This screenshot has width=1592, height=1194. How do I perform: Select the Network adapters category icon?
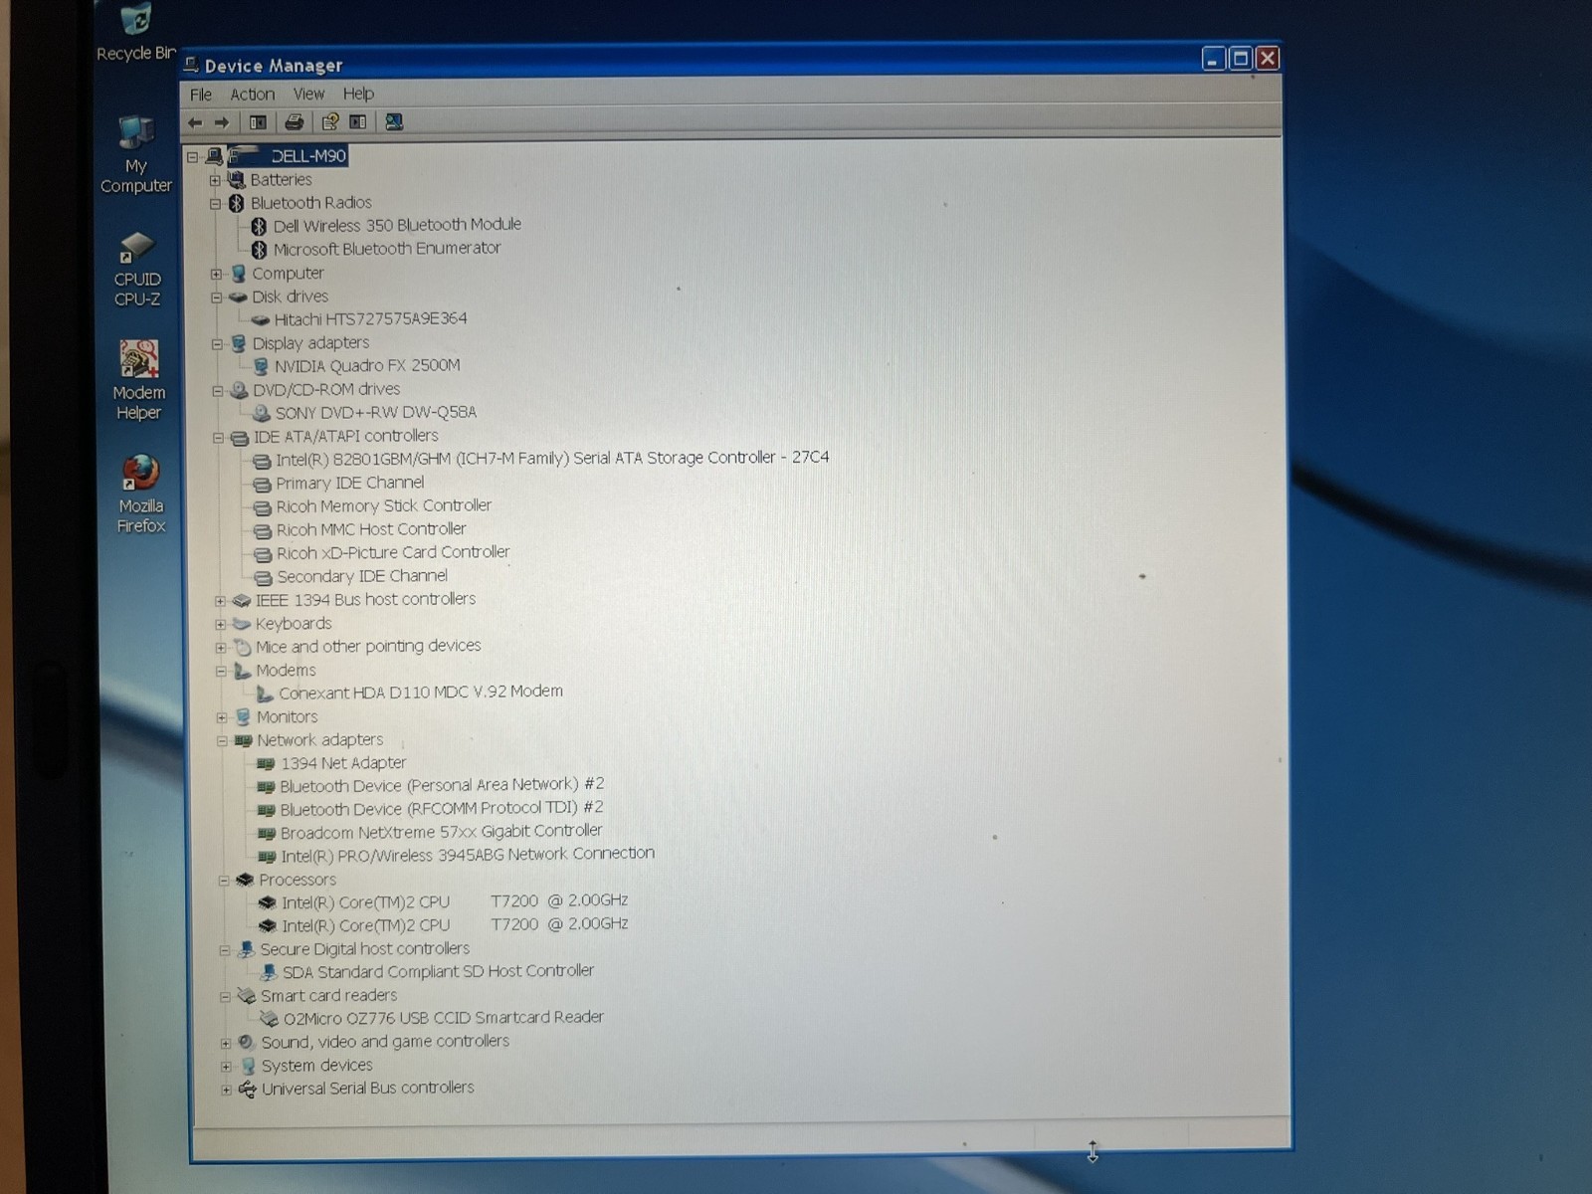click(244, 740)
